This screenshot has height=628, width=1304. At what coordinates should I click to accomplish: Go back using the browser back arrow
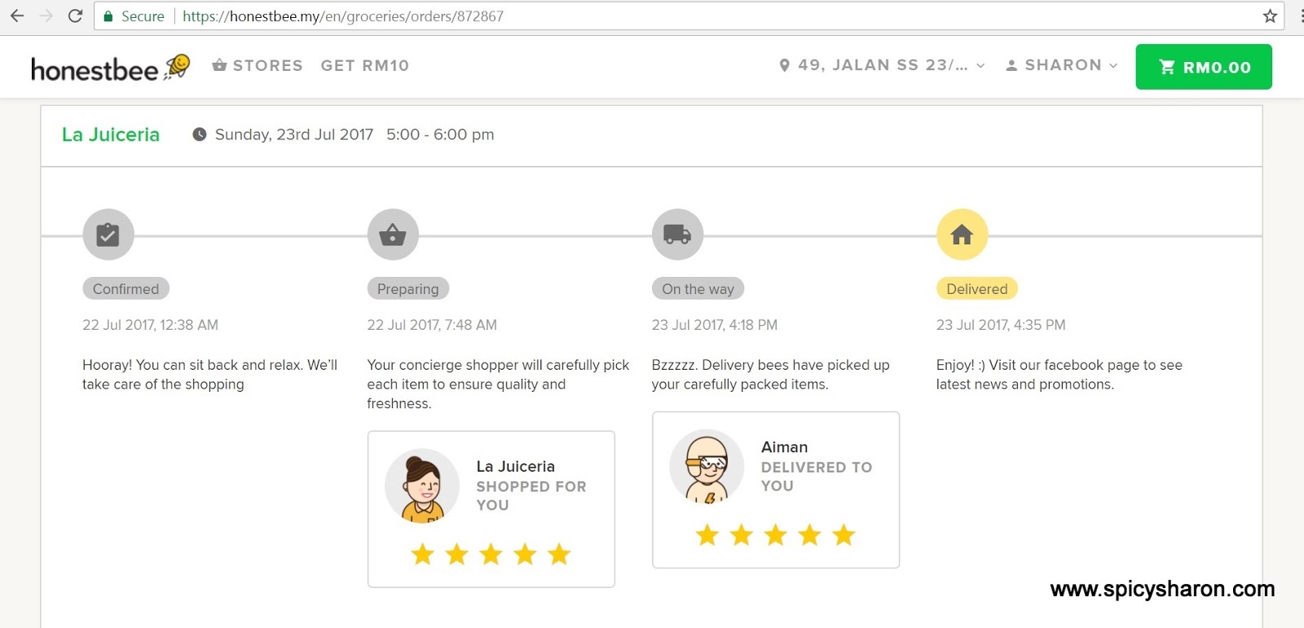tap(17, 16)
